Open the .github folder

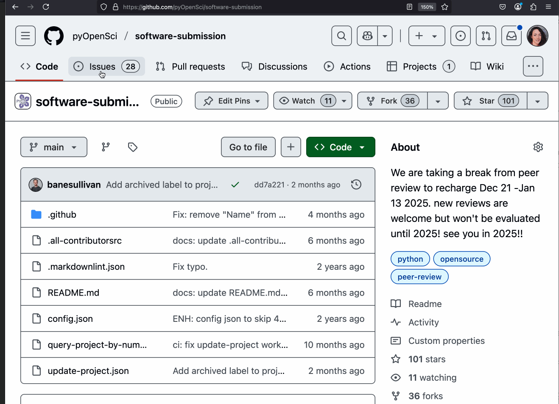click(x=62, y=215)
